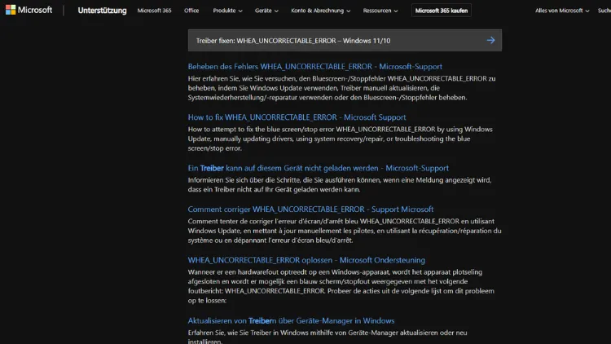This screenshot has height=344, width=611.
Task: Open the Unterstützung home link
Action: [x=102, y=11]
